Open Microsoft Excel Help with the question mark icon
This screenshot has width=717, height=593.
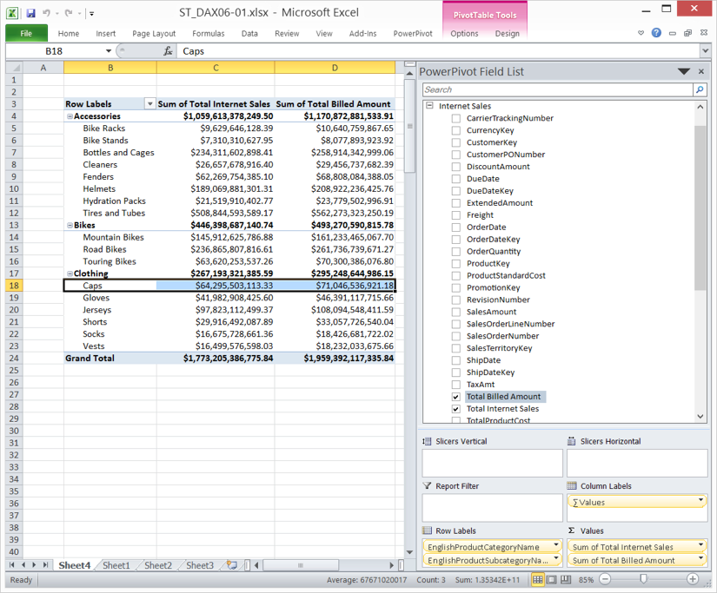click(x=656, y=33)
